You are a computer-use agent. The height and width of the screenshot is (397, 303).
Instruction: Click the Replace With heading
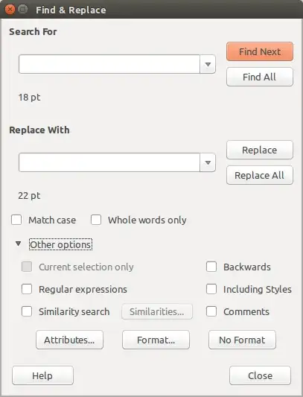(39, 130)
